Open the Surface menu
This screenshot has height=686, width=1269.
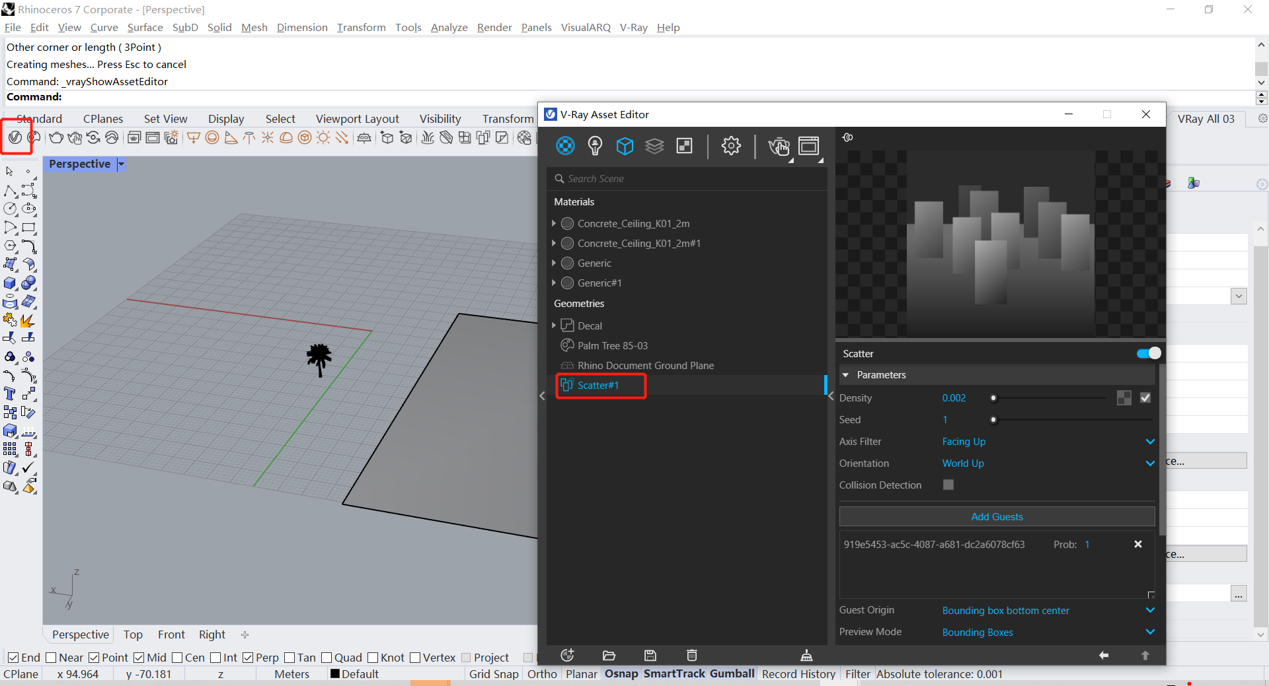[145, 27]
